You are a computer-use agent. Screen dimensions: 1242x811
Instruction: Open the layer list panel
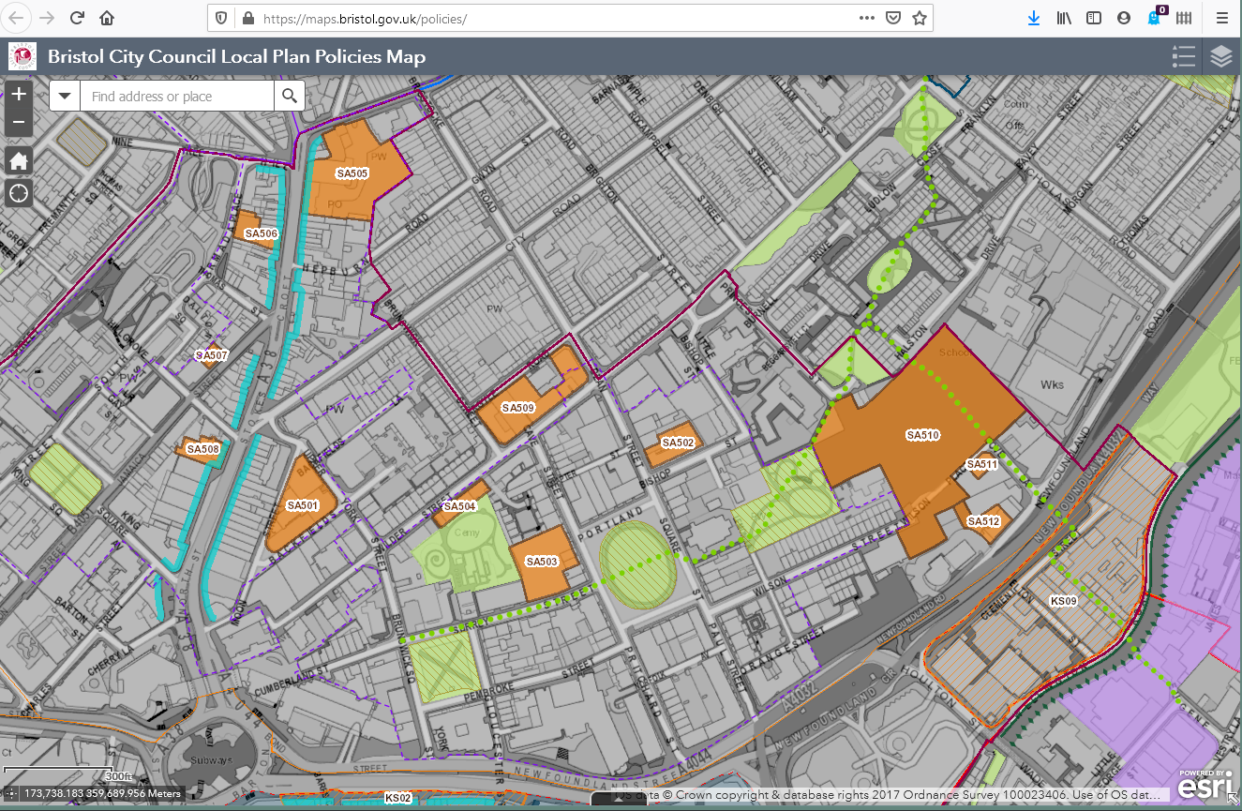coord(1220,57)
